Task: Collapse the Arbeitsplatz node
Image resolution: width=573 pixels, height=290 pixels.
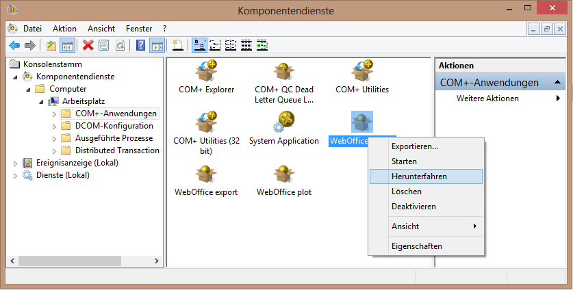Action: (41, 102)
